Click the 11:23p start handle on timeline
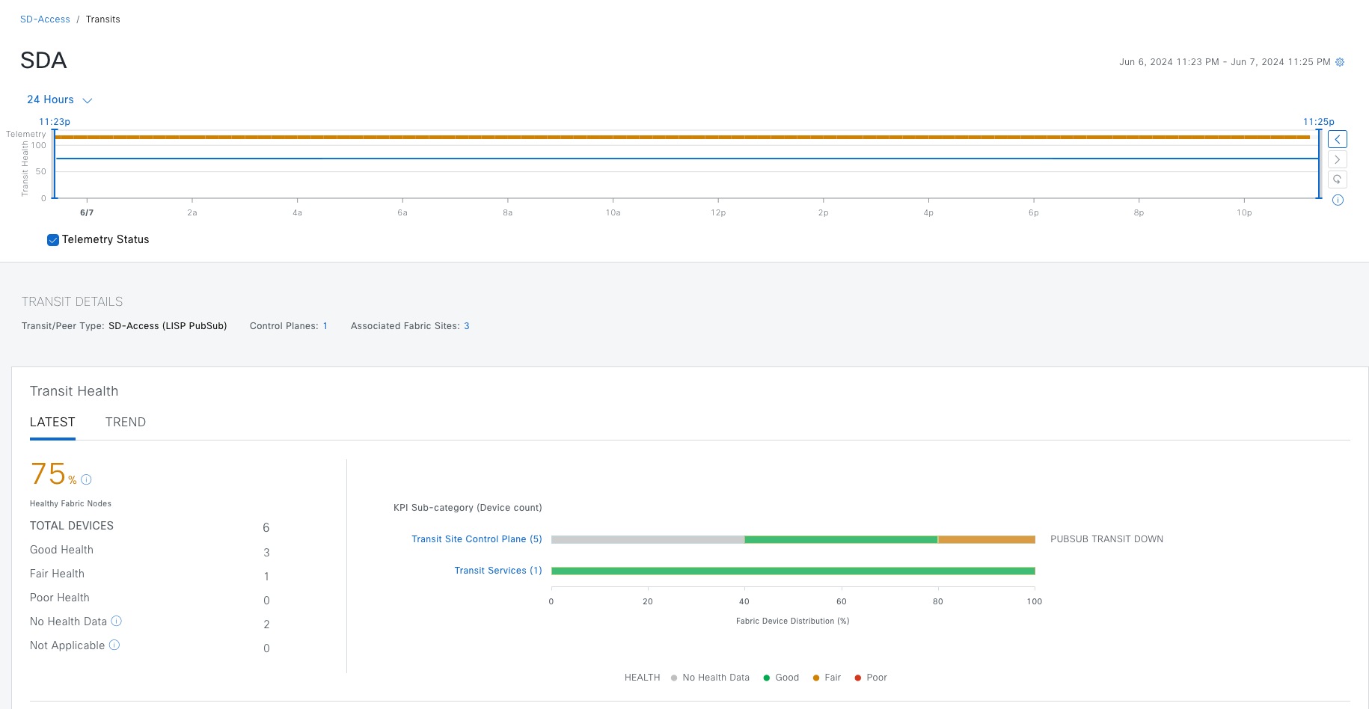Viewport: 1369px width, 709px height. point(55,163)
